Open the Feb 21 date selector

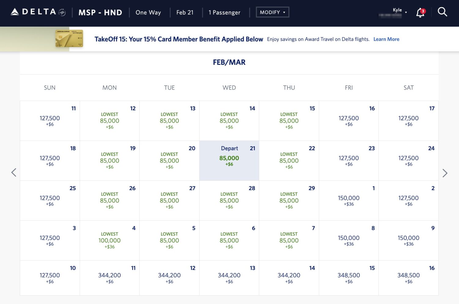(185, 12)
